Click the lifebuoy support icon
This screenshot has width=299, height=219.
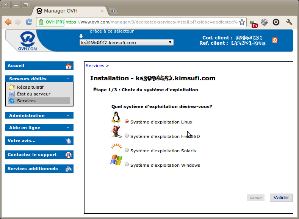pos(69,155)
